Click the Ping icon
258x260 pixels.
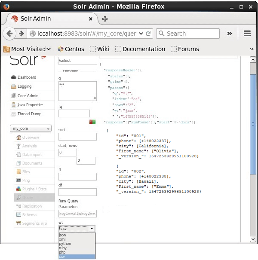18,180
